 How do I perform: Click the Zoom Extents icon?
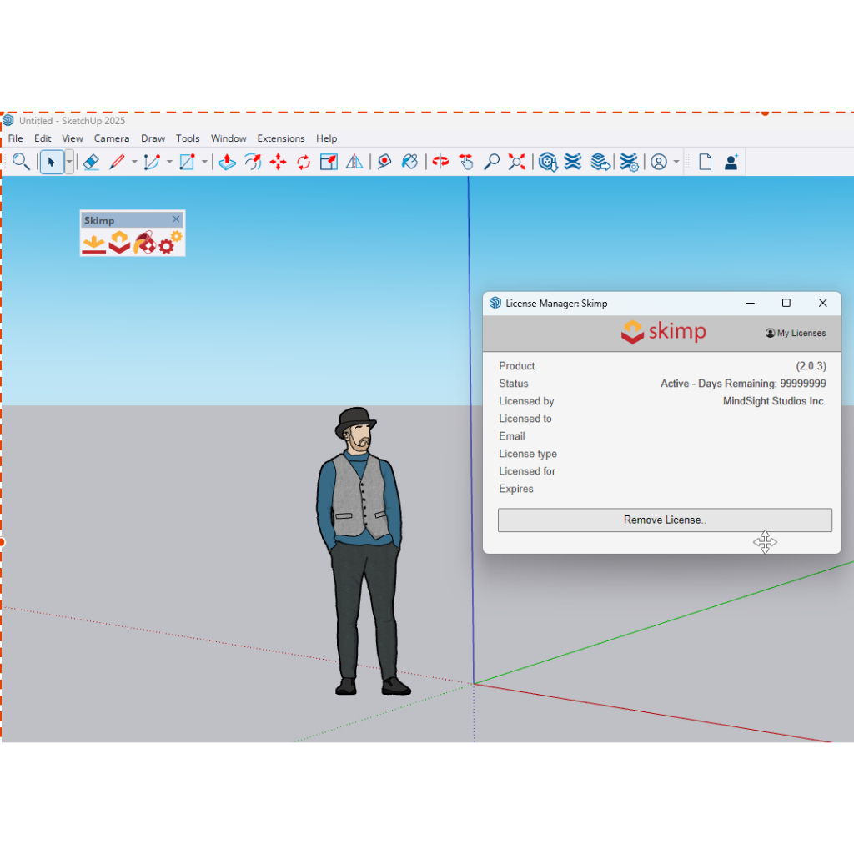517,162
